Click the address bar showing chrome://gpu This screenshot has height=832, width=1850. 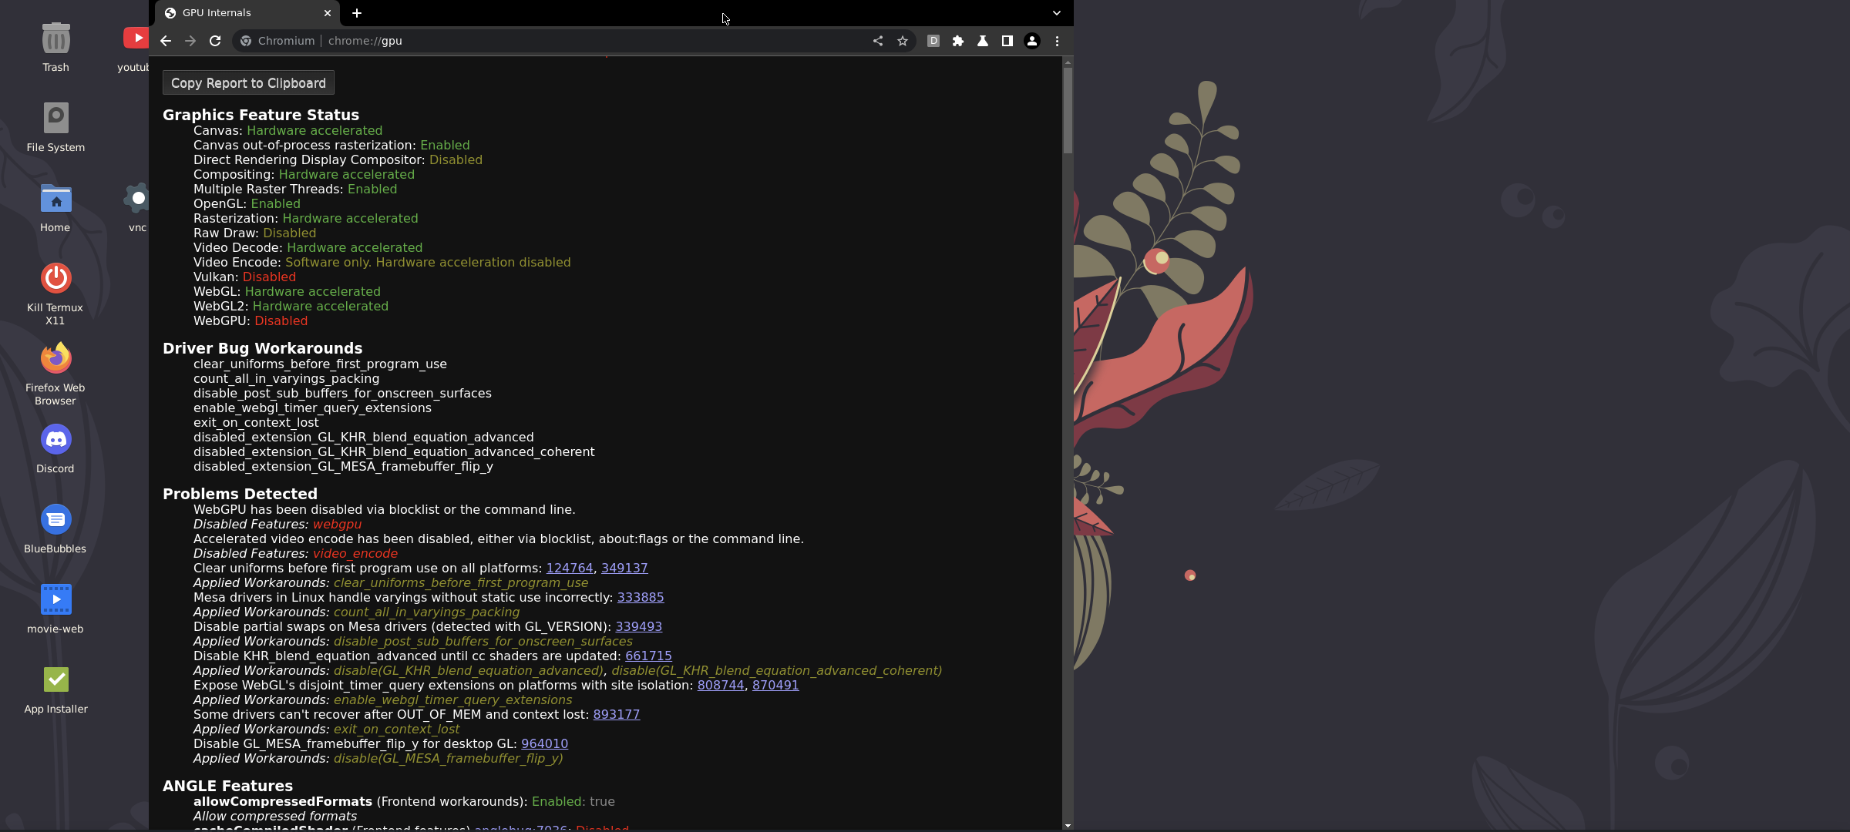[540, 41]
